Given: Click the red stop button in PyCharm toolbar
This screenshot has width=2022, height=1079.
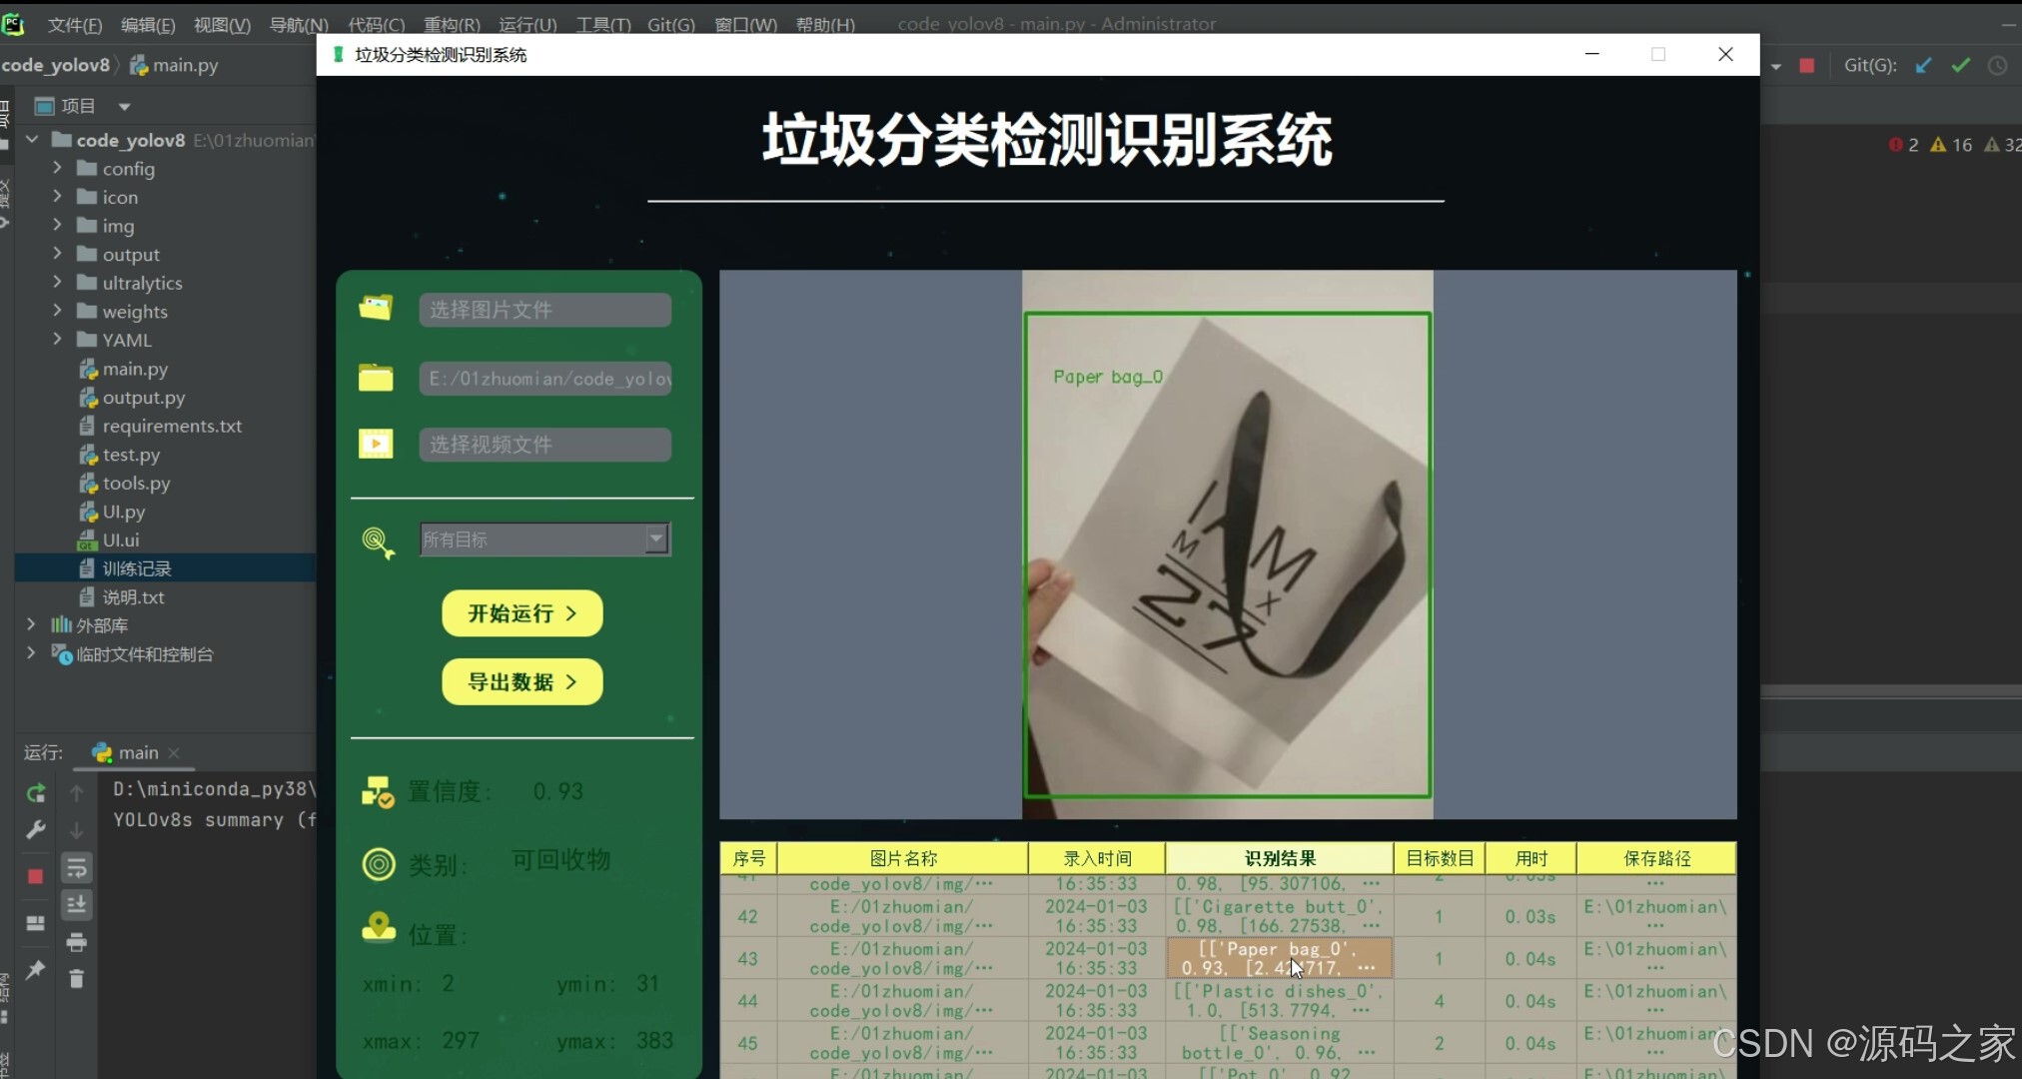Looking at the screenshot, I should pos(1806,65).
